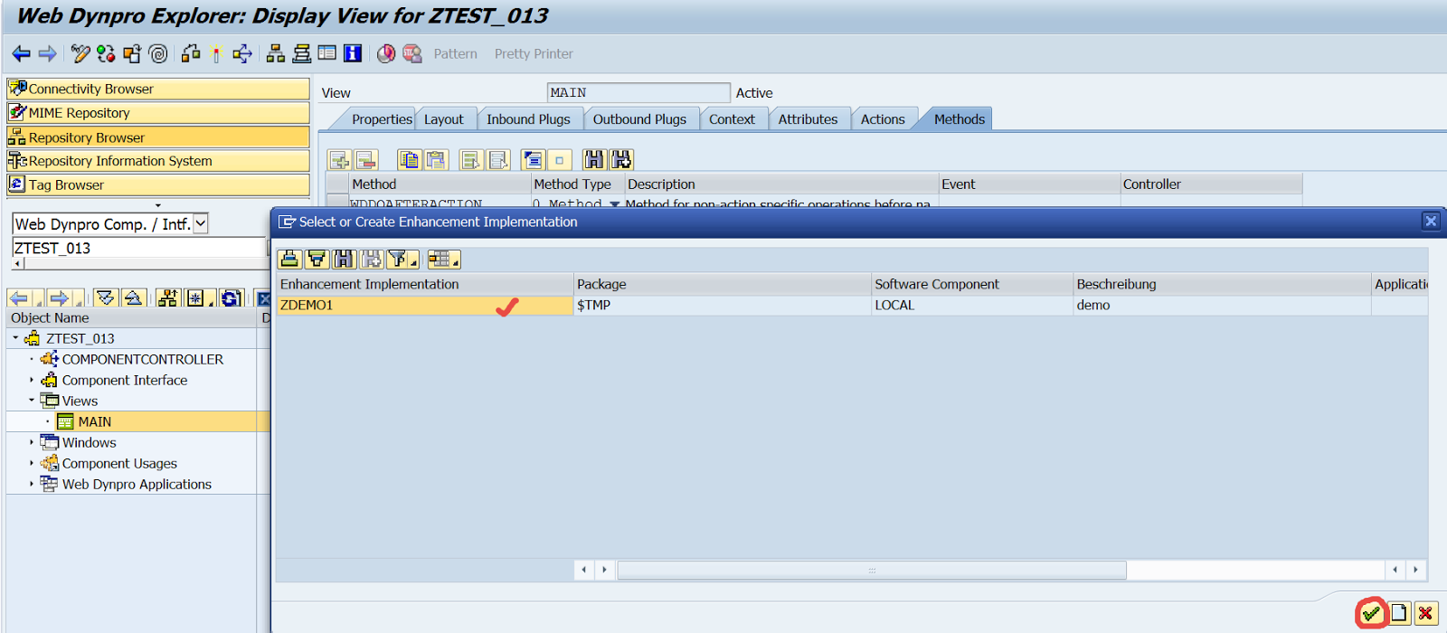The width and height of the screenshot is (1447, 633).
Task: Open Repository Information System
Action: (x=158, y=161)
